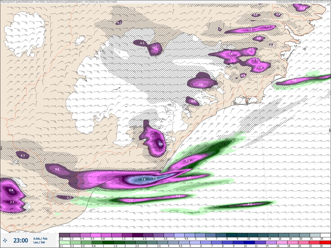Select the dark plum first swatch in upper legend
Screen dimensions: 331x248
64,235
